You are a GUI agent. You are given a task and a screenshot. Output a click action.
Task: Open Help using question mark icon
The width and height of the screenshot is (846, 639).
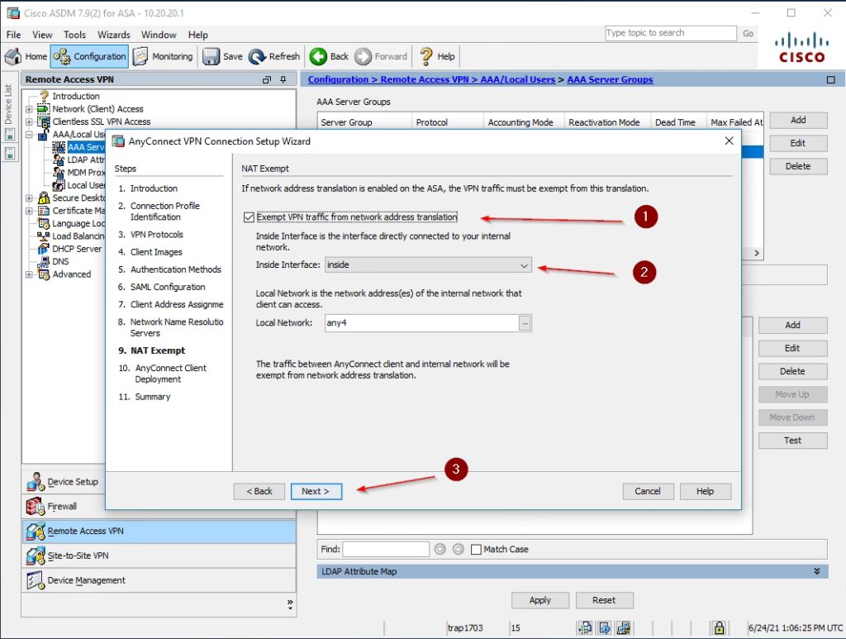click(426, 56)
